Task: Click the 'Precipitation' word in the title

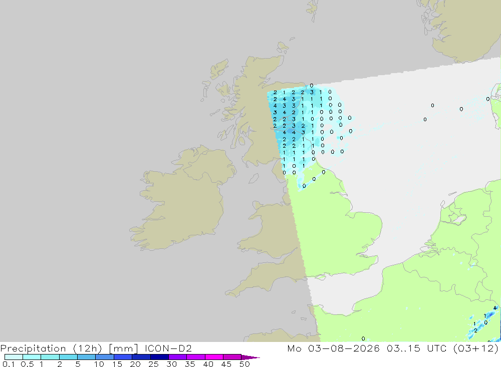Action: click(x=33, y=348)
